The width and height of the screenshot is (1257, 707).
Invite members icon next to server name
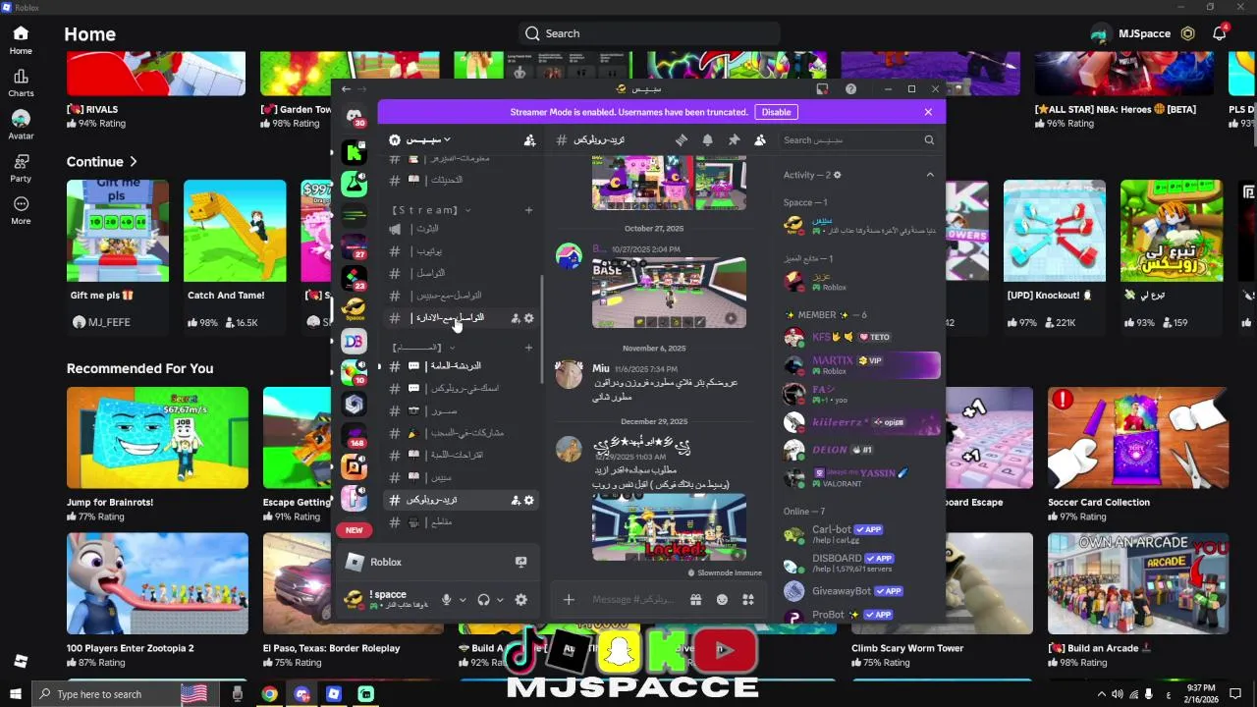pyautogui.click(x=529, y=140)
